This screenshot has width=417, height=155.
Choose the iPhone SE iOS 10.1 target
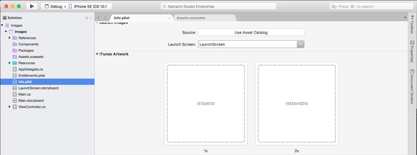[88, 6]
